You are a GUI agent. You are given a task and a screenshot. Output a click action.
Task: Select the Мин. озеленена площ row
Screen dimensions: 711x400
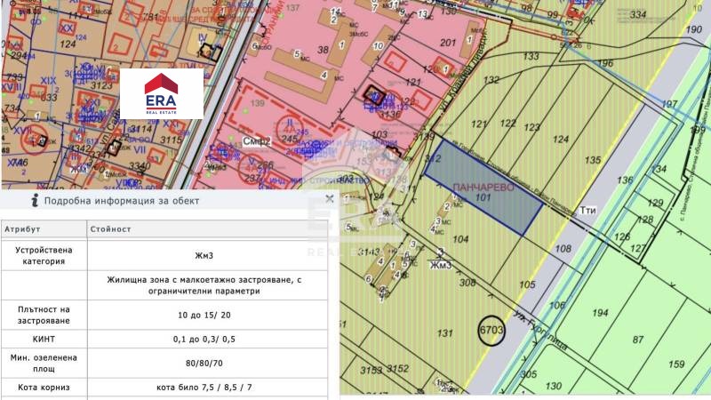(x=165, y=363)
